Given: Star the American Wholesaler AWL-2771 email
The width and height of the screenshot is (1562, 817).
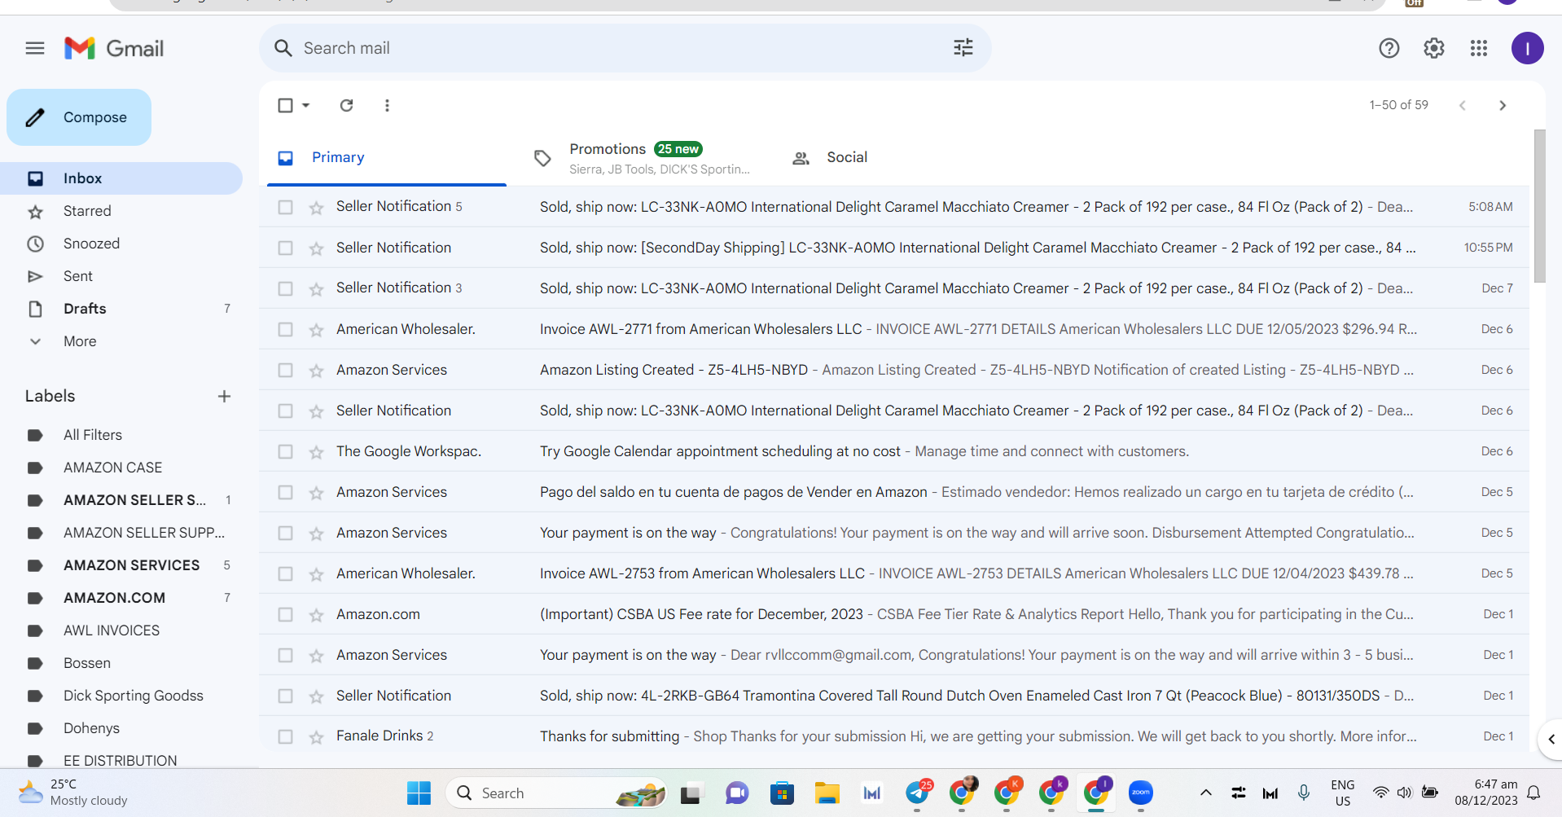Looking at the screenshot, I should [x=316, y=330].
